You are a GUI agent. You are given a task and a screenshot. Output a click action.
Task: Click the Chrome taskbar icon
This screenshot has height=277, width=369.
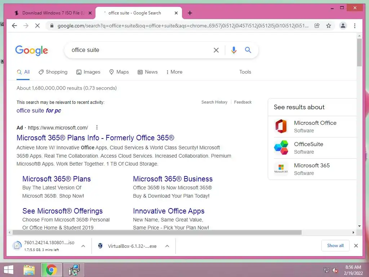pos(51,270)
